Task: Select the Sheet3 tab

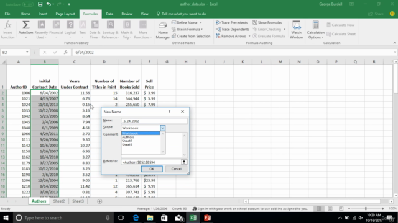Action: 78,201
